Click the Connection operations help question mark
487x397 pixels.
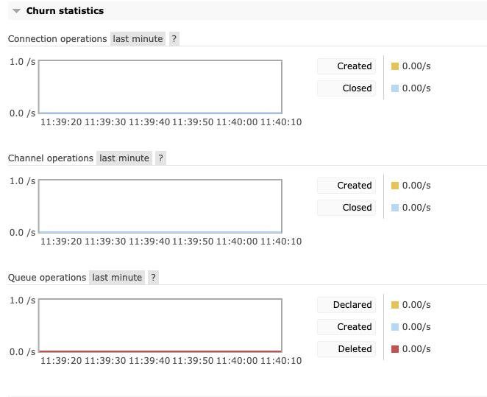point(174,38)
